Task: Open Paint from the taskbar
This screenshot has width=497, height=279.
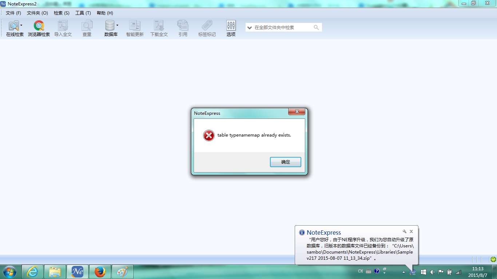Action: [x=122, y=272]
